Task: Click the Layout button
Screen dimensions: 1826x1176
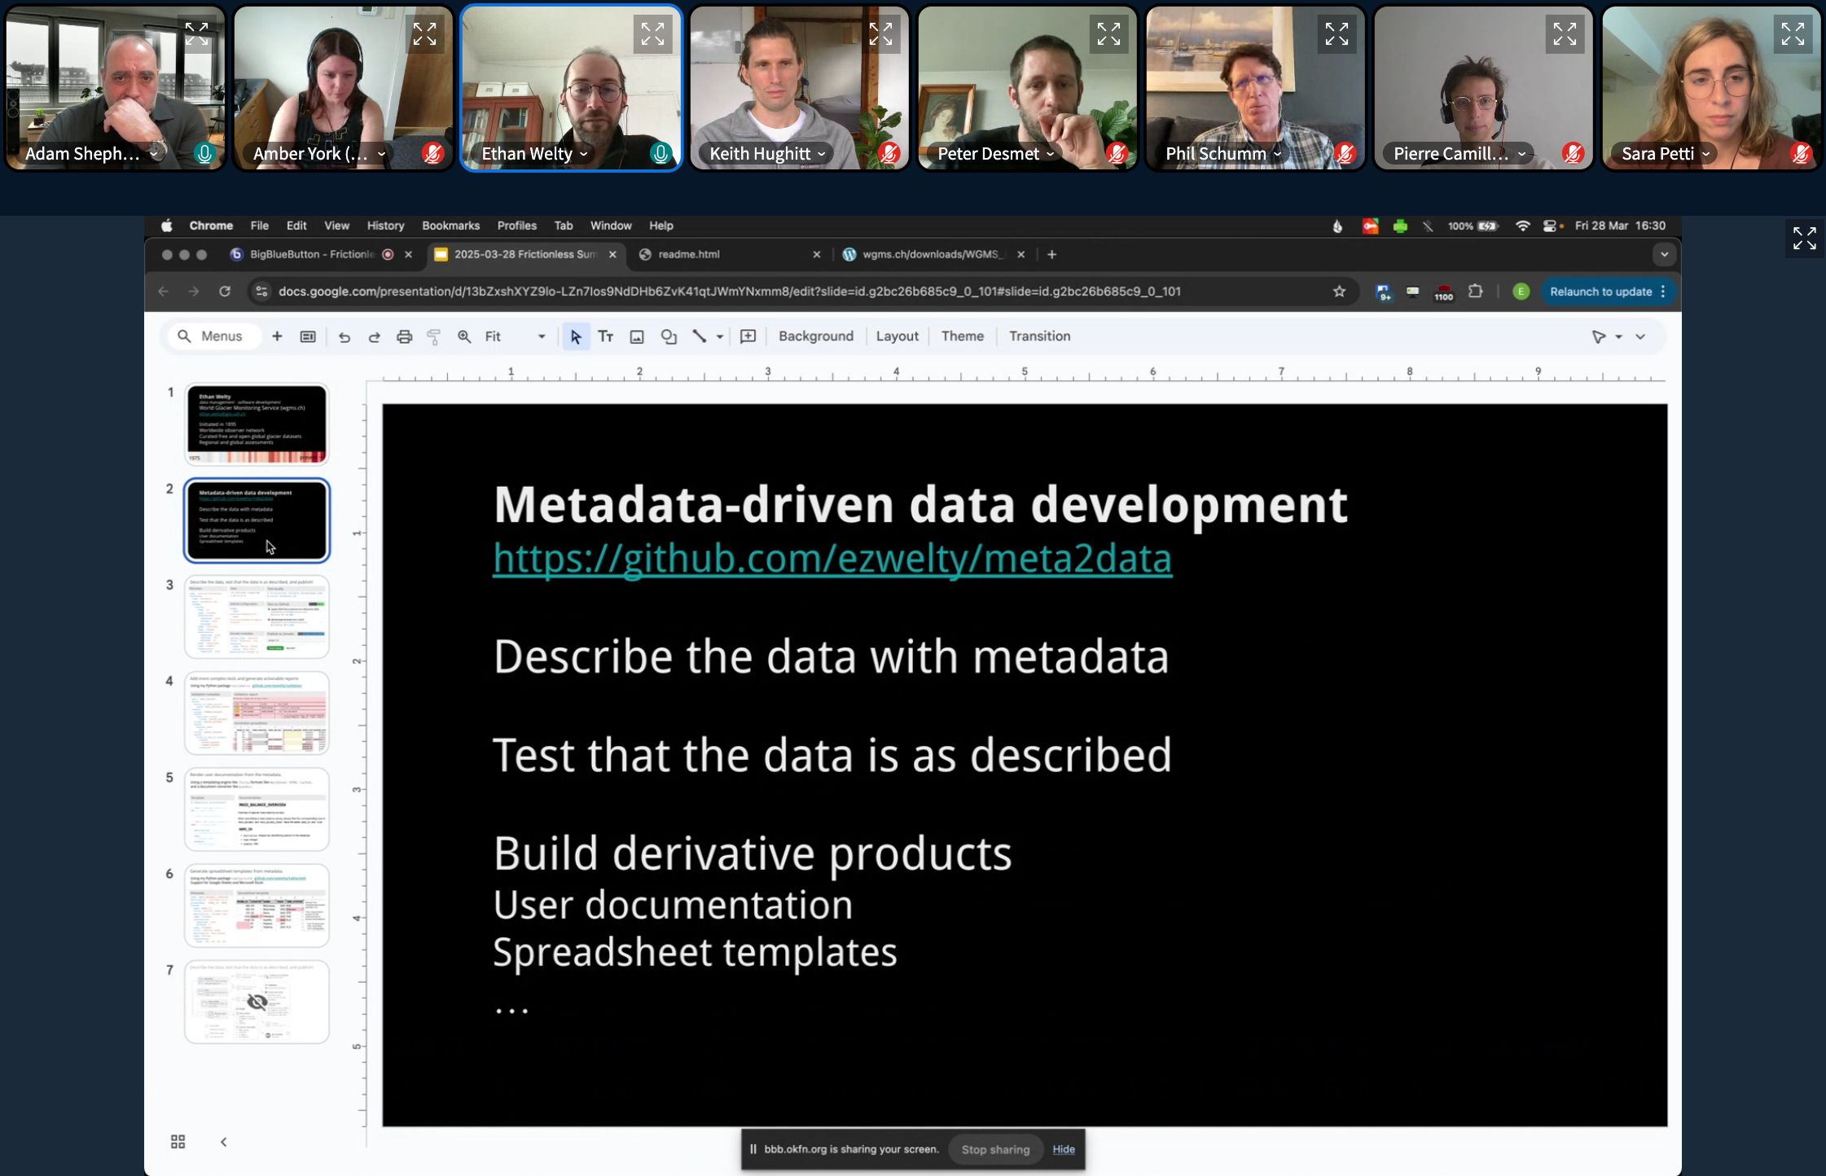Action: point(897,336)
